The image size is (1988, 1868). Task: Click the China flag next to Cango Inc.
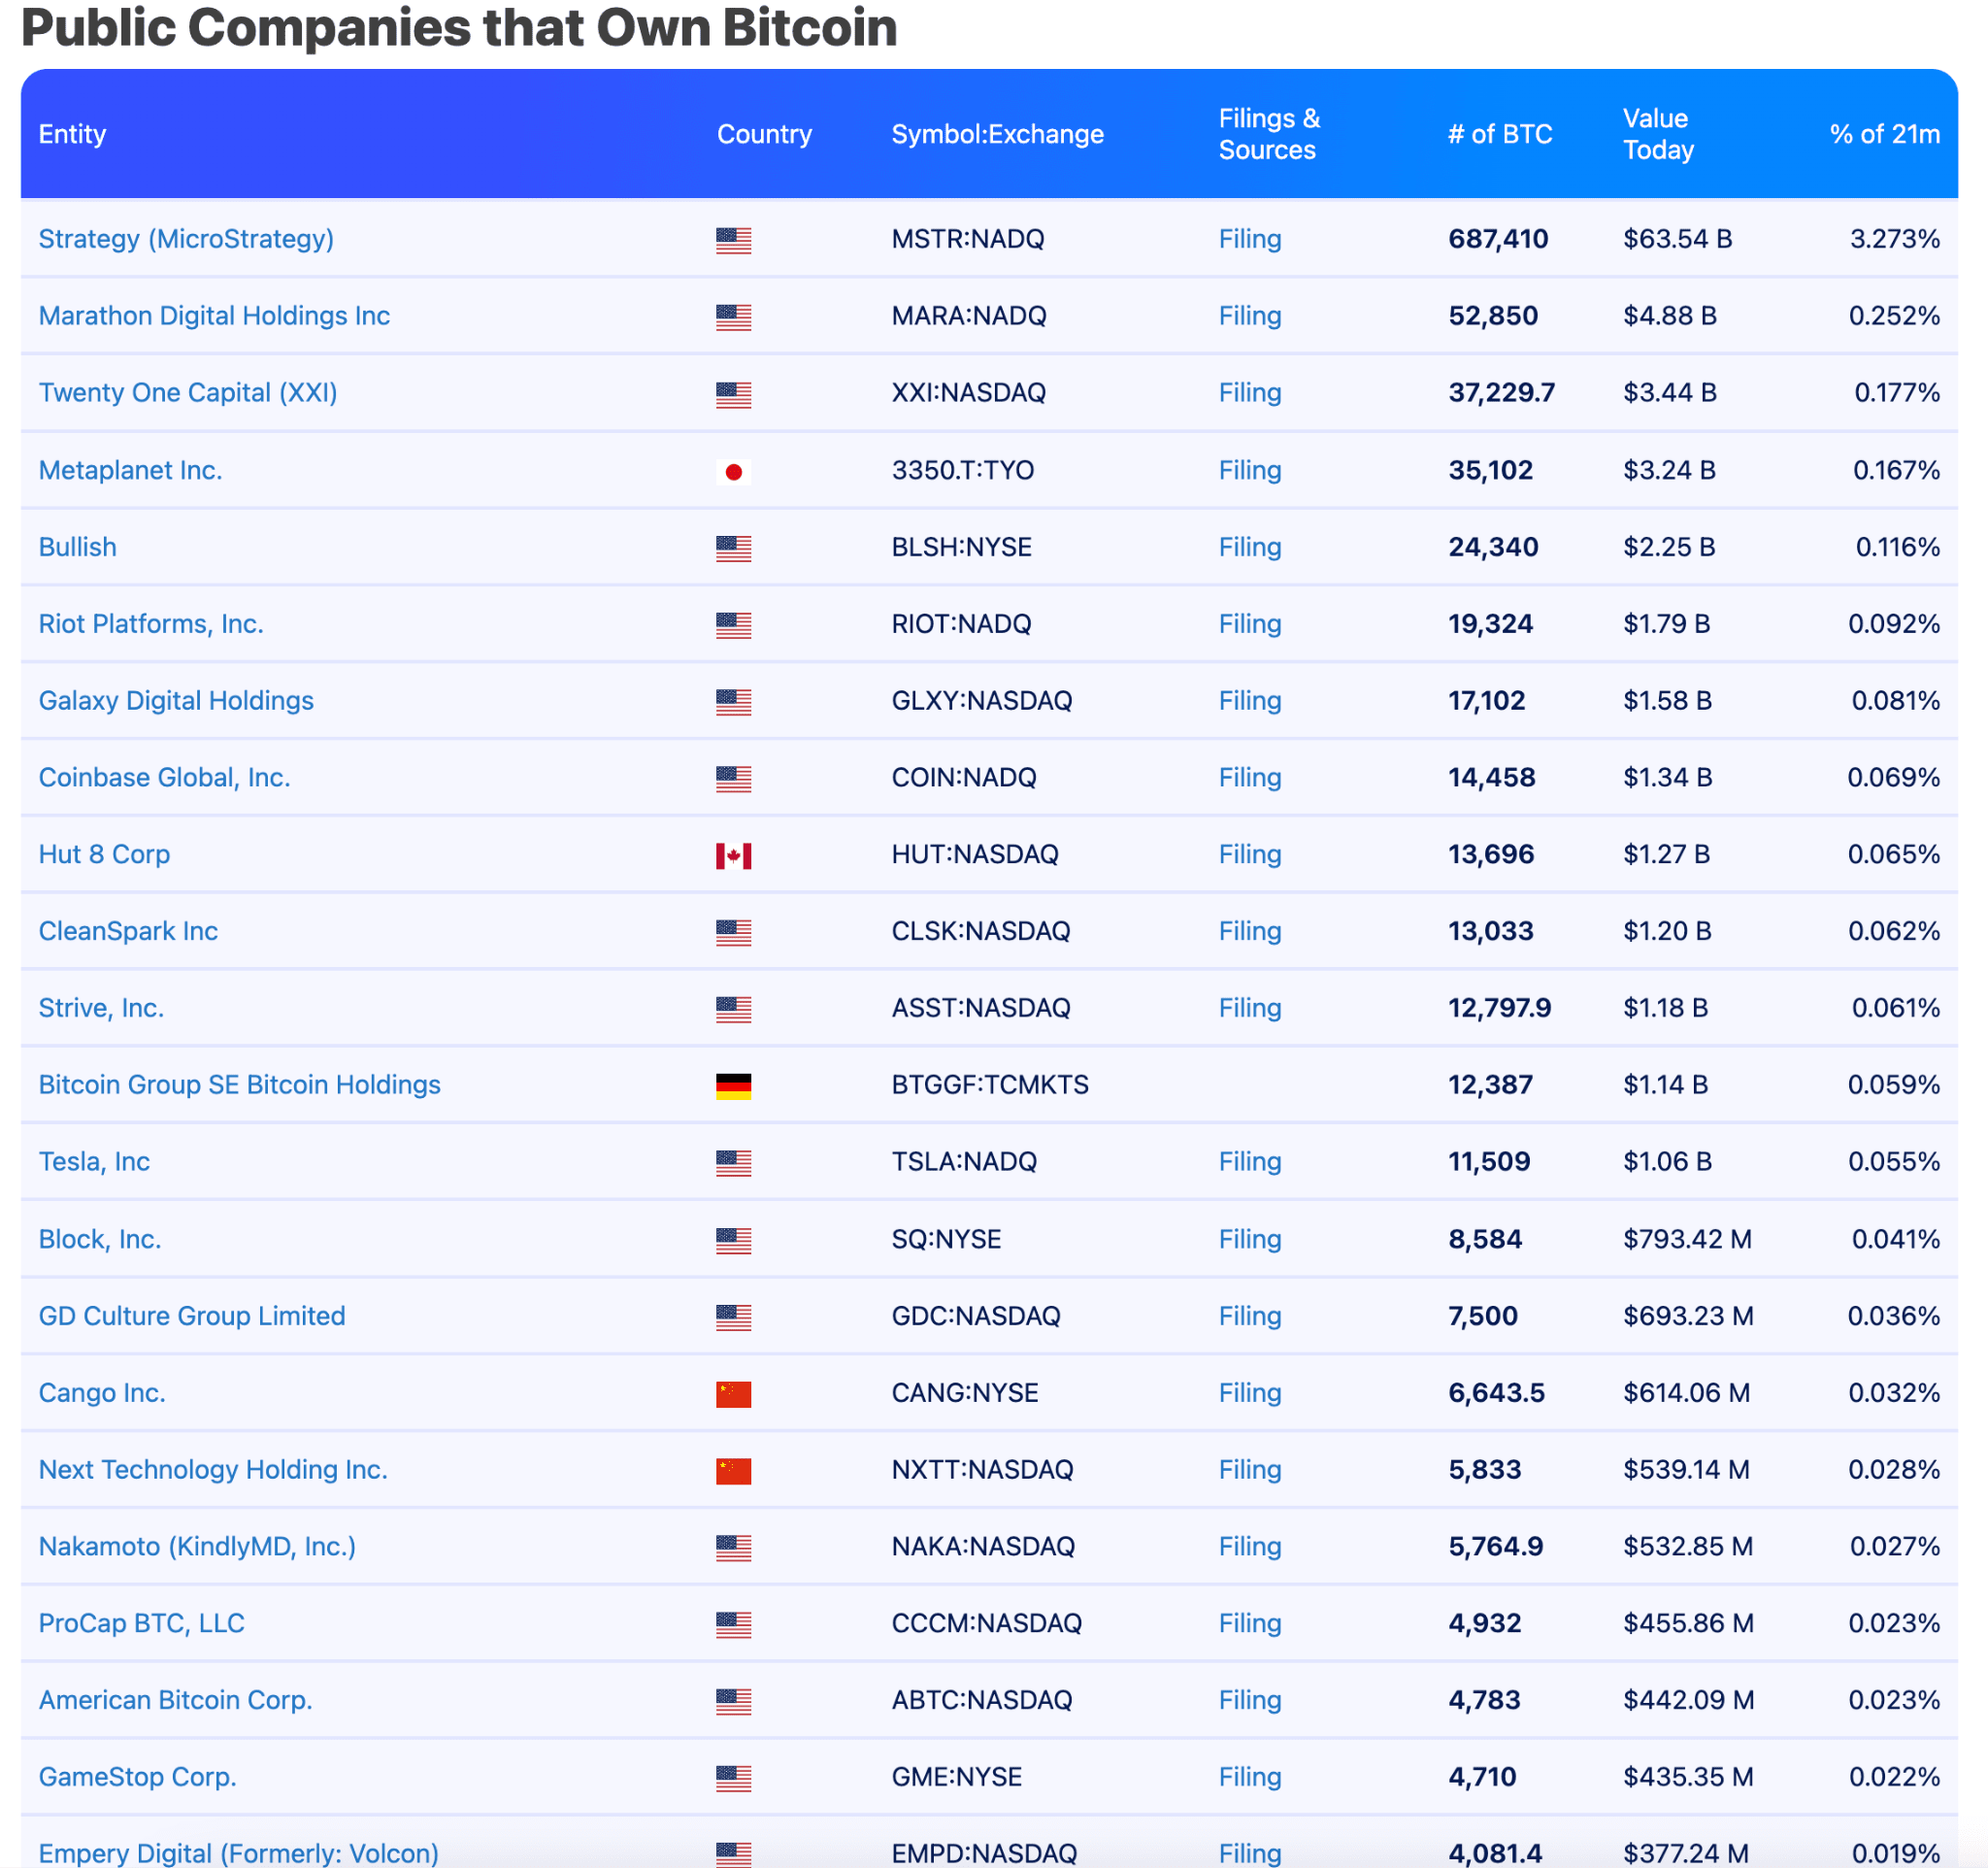coord(735,1393)
